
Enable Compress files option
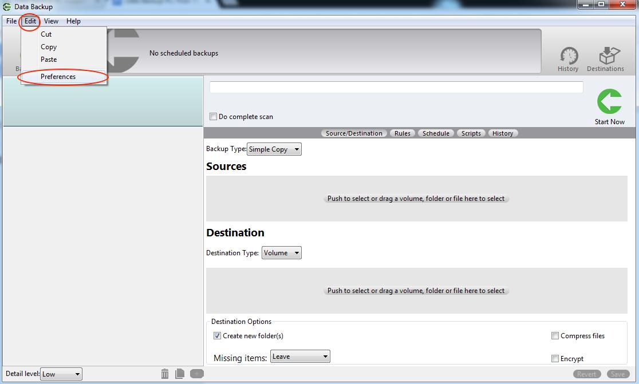(x=555, y=336)
